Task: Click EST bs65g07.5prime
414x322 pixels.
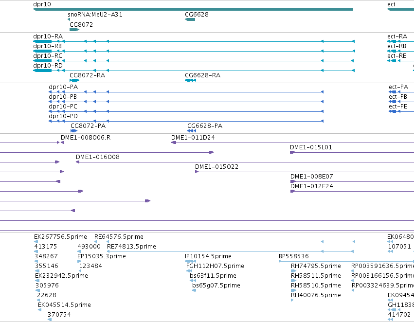Action: [x=194, y=290]
